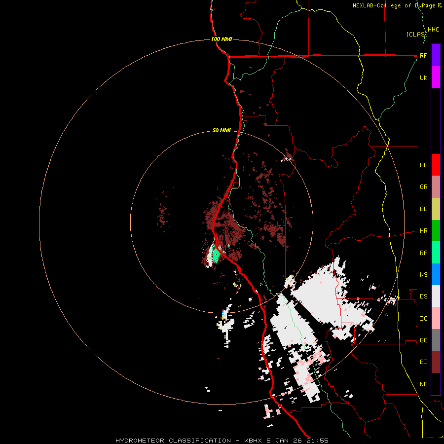Click the 100 NMI range ring label

pos(222,39)
